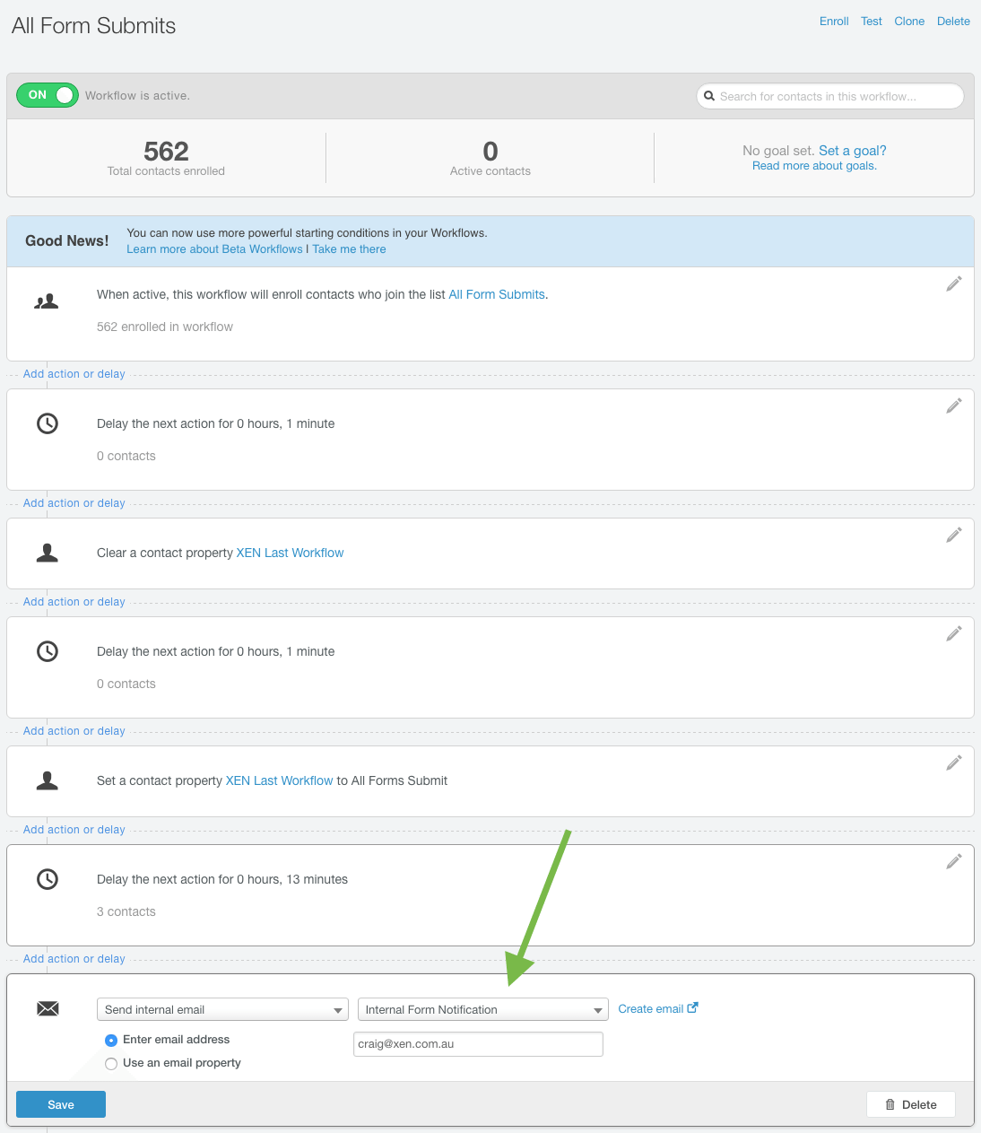Click the people icon on enrollment step
The image size is (981, 1133).
coord(47,301)
